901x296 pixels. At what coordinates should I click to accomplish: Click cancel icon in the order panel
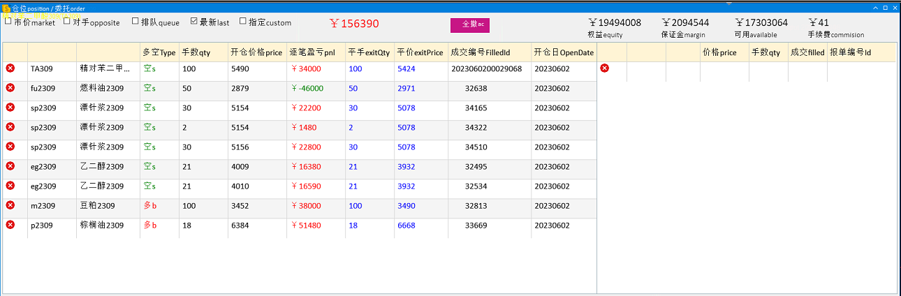(x=605, y=68)
